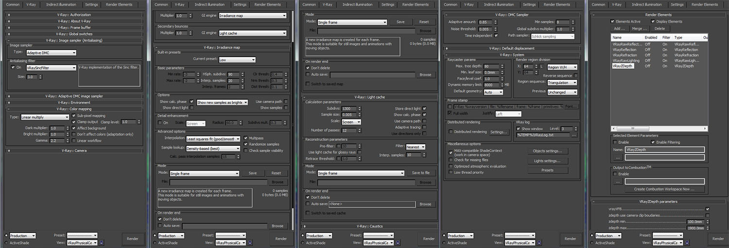Click the Font button in Frame stamp

pyautogui.click(x=572, y=107)
